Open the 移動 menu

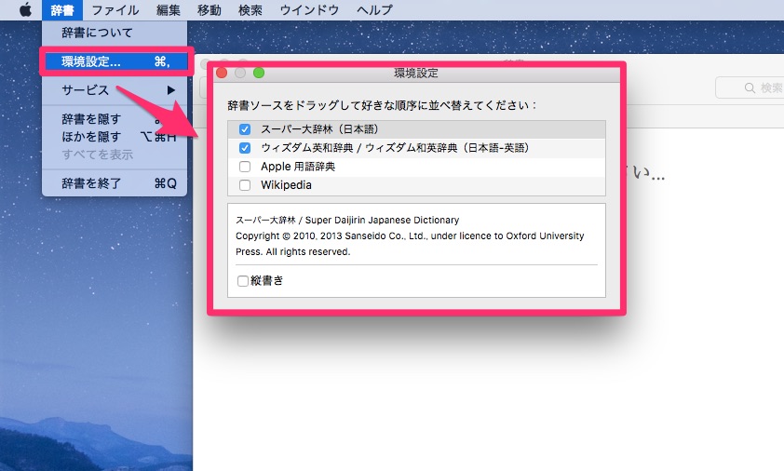click(x=209, y=10)
